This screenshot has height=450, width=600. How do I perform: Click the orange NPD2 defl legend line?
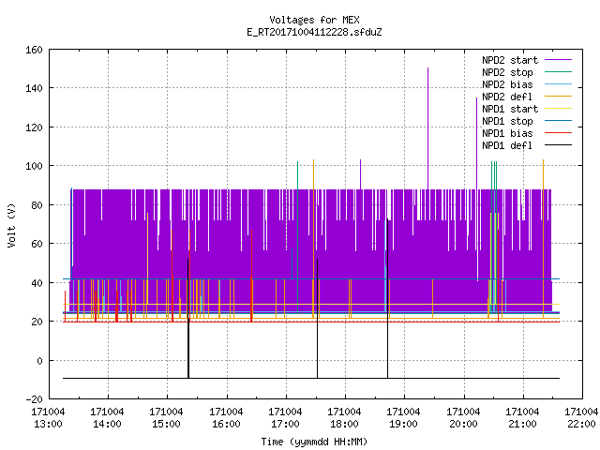(x=559, y=97)
